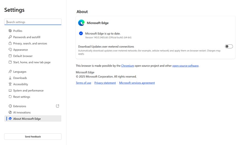Select System and performance

coord(33,90)
